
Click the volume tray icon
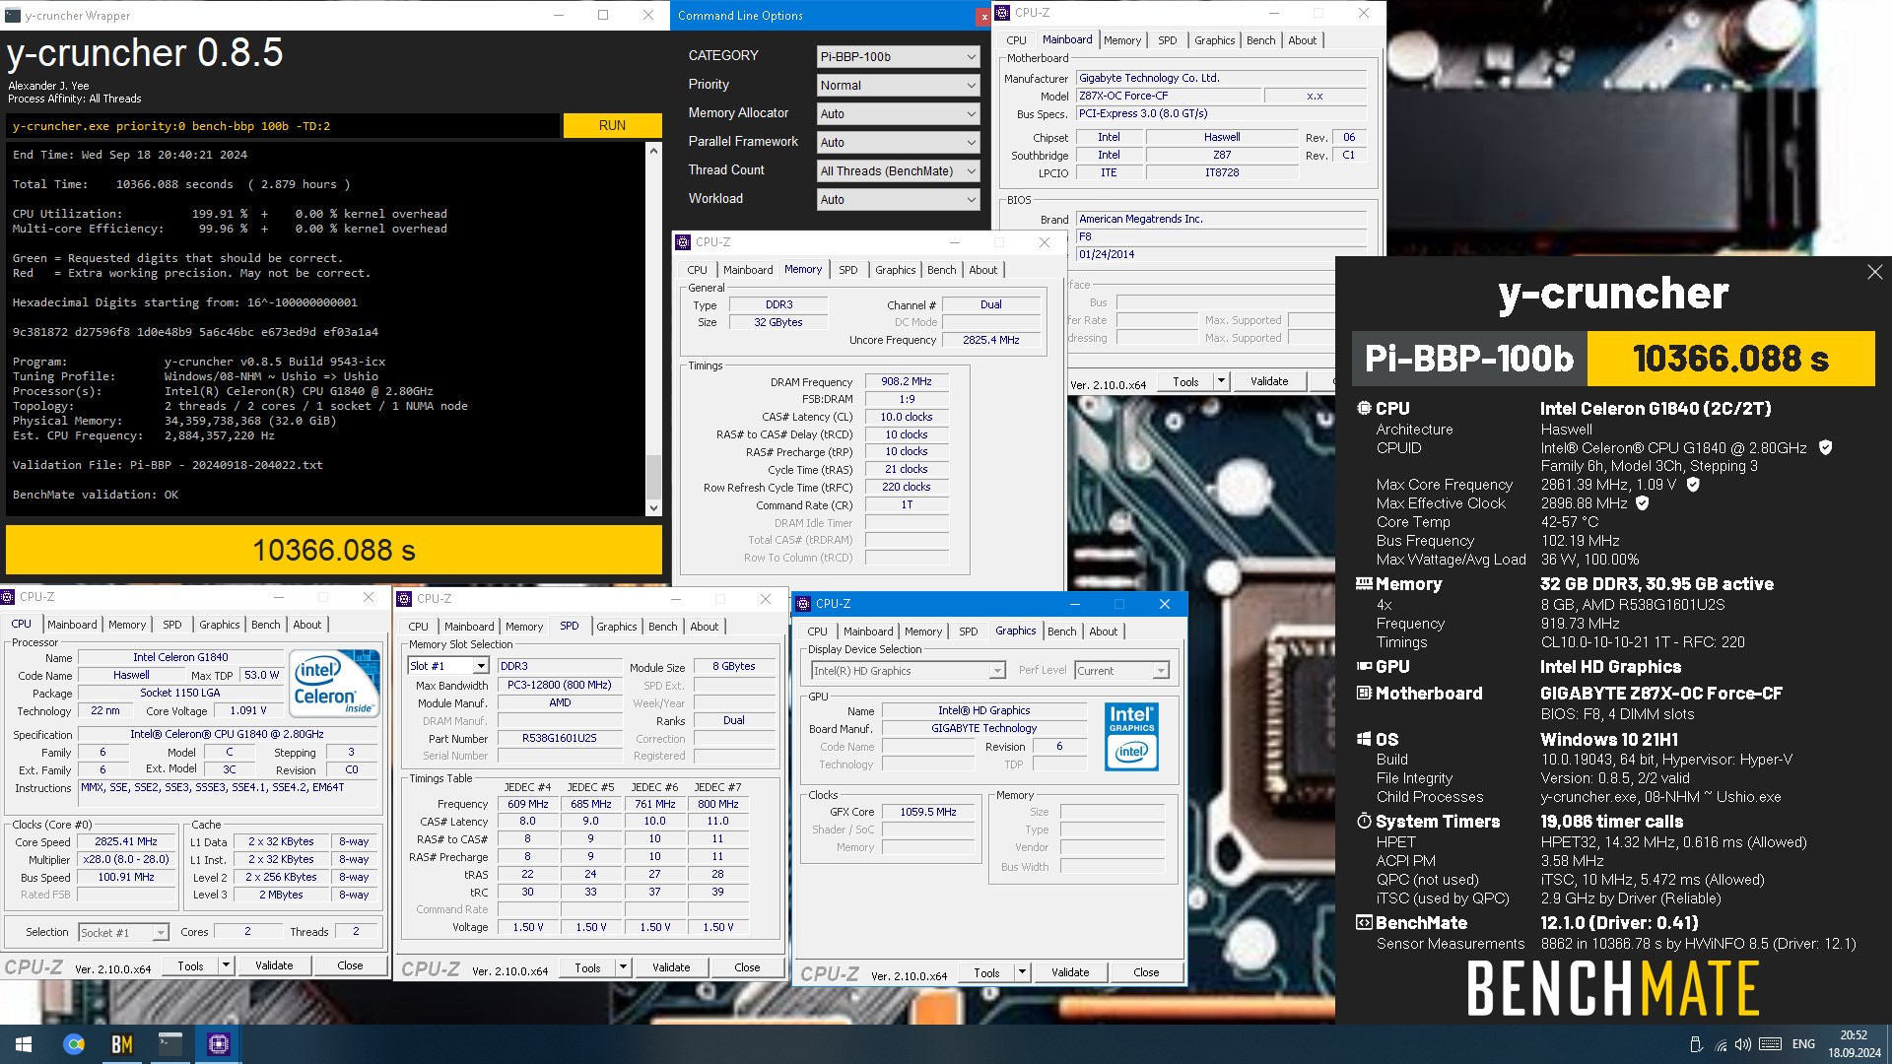1743,1044
